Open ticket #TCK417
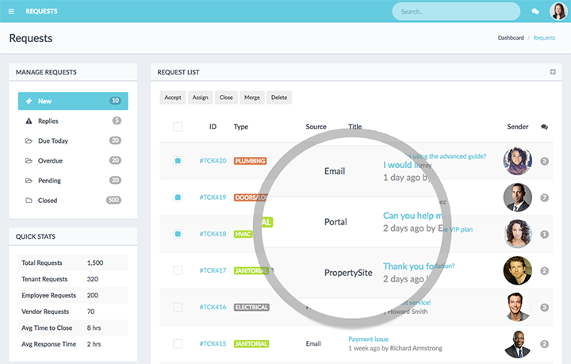 [213, 270]
